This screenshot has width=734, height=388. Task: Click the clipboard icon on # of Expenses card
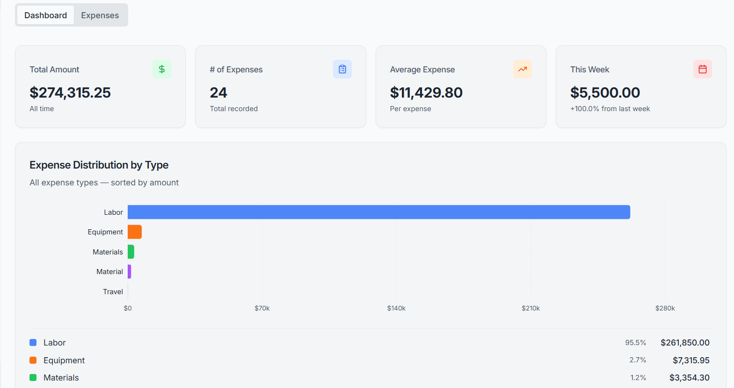pyautogui.click(x=342, y=69)
